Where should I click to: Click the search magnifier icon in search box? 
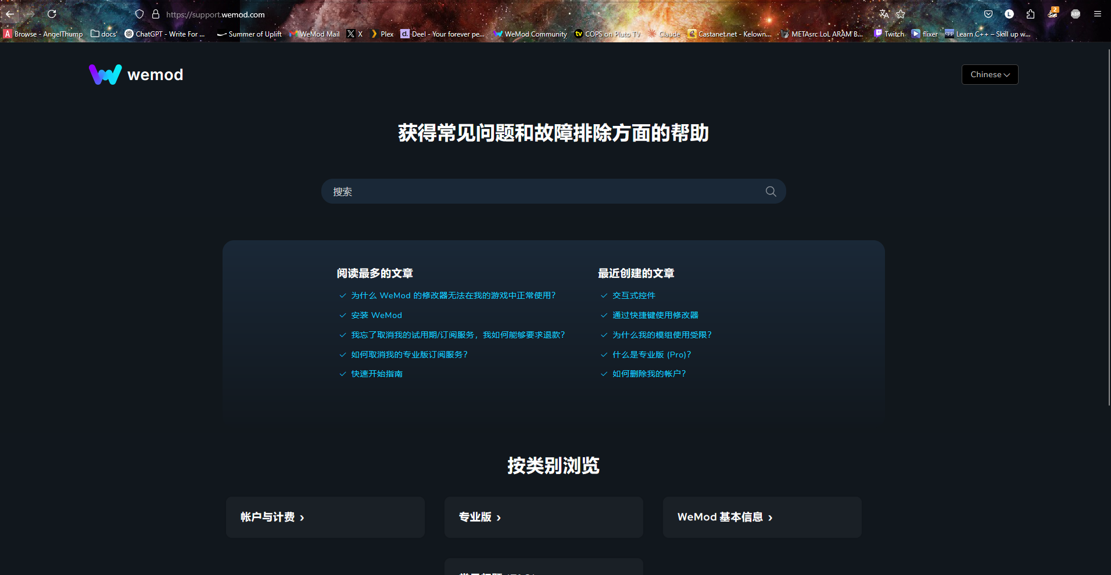[x=771, y=191]
